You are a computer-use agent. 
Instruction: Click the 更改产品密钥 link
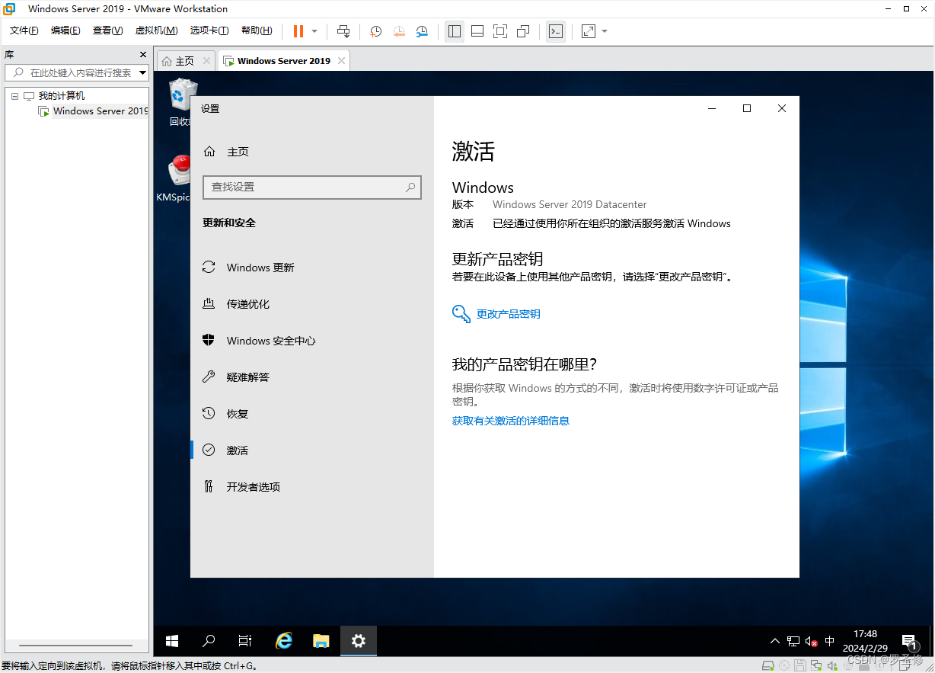click(509, 314)
